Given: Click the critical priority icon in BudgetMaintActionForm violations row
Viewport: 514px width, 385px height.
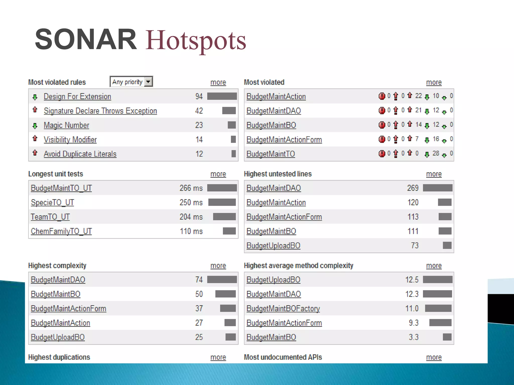Looking at the screenshot, I should [x=396, y=139].
